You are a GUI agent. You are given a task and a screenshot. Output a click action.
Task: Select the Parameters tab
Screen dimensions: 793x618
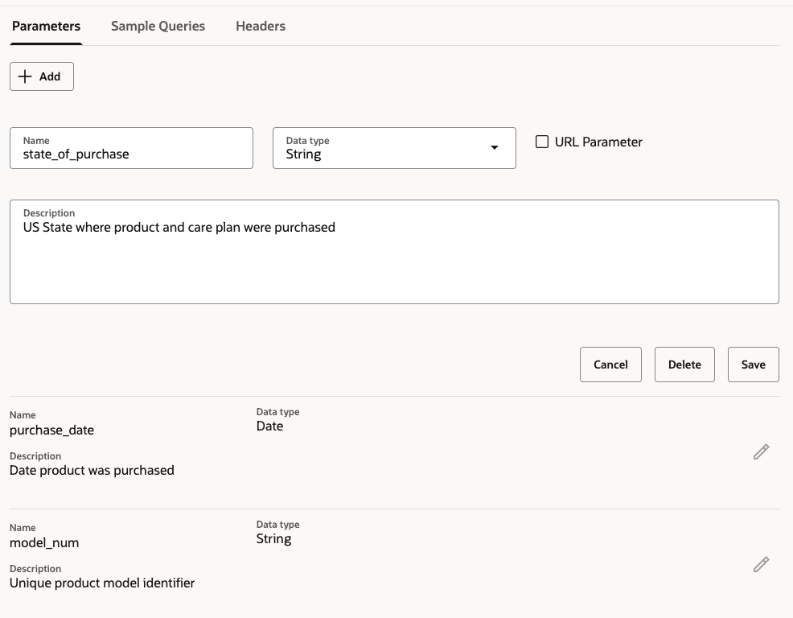46,26
